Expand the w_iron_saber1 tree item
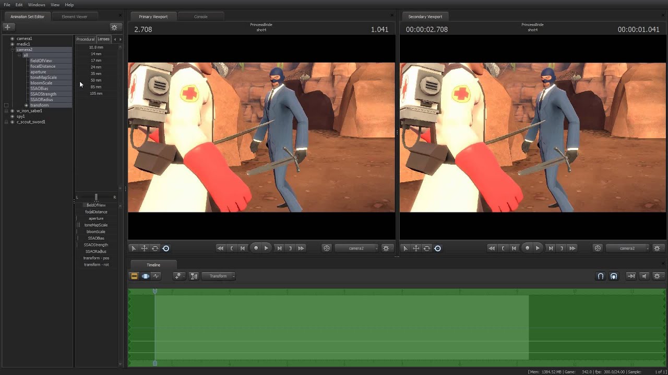This screenshot has height=375, width=668. point(12,111)
